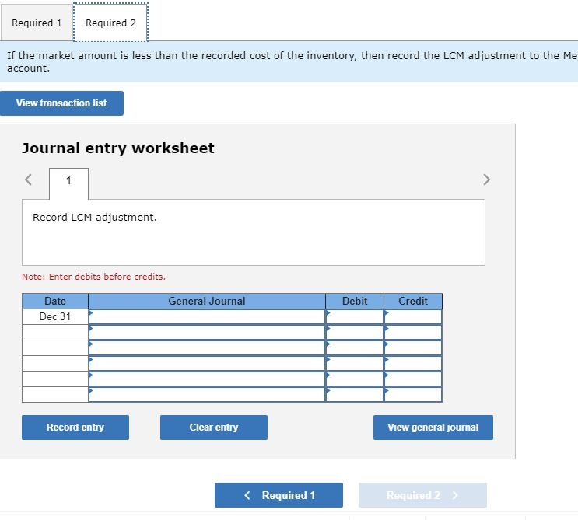Click the Credit field in third row
The width and height of the screenshot is (578, 520).
pos(413,348)
